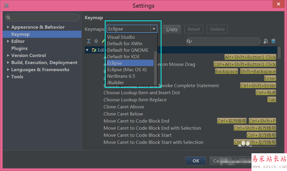The width and height of the screenshot is (287, 171).
Task: Click the Ctrl+Shift+Enter shortcut label
Action: (x=258, y=86)
